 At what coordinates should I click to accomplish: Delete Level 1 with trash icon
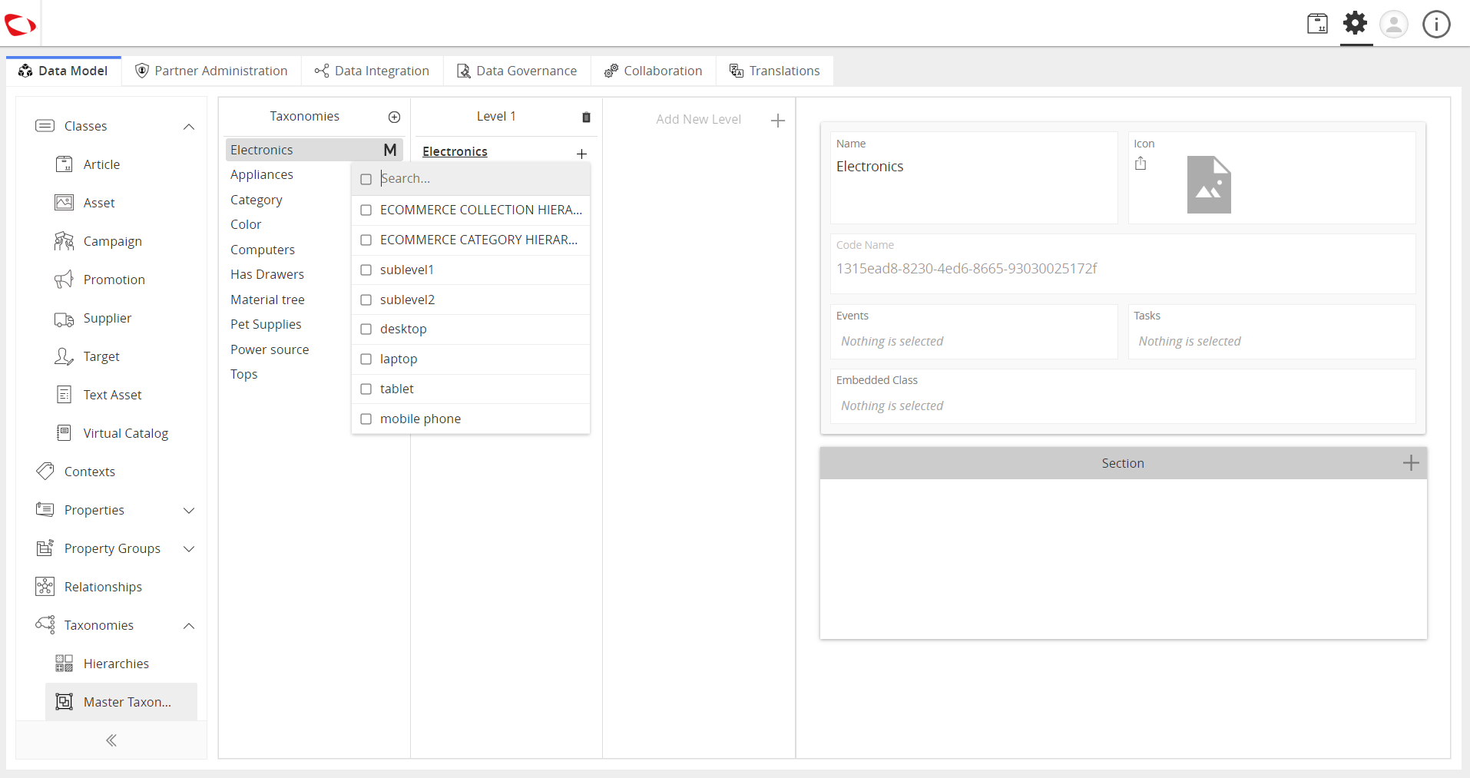(586, 117)
